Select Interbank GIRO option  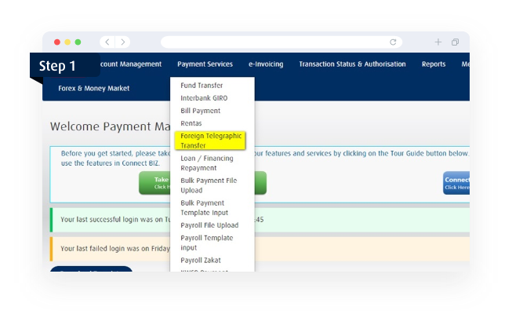point(204,98)
